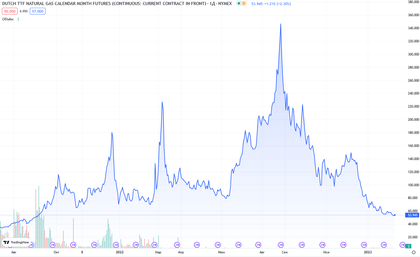Click contract rollover marker above Июн label
The image size is (420, 257).
(x=218, y=245)
